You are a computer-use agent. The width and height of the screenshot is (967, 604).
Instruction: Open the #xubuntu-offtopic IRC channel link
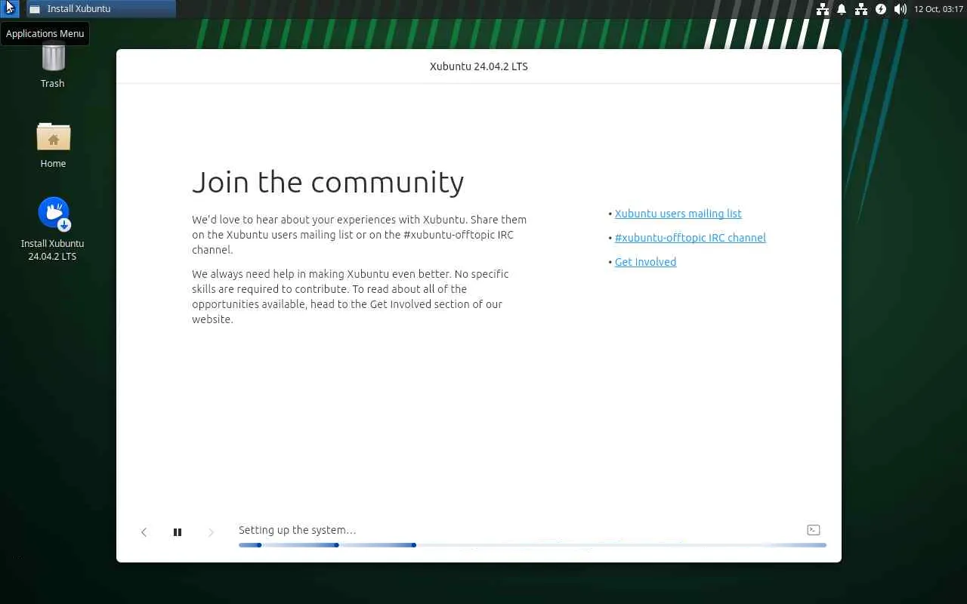pos(690,238)
